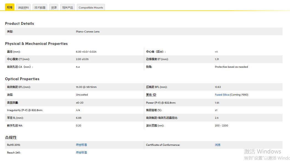Click the 类型 label
The height and width of the screenshot is (162, 290).
[x=10, y=32]
